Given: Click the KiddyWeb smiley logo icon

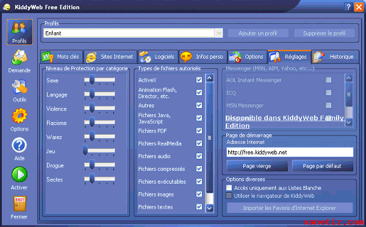Looking at the screenshot, I should point(7,7).
